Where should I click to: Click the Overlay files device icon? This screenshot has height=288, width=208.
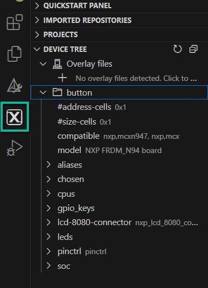click(57, 64)
